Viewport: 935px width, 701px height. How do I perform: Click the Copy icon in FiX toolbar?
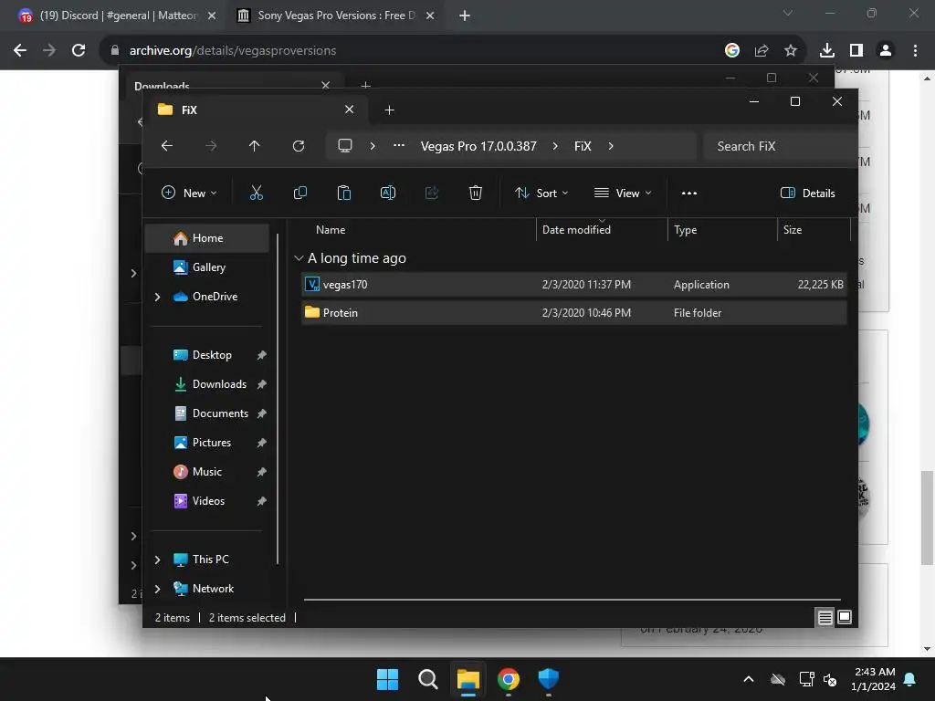coord(299,193)
